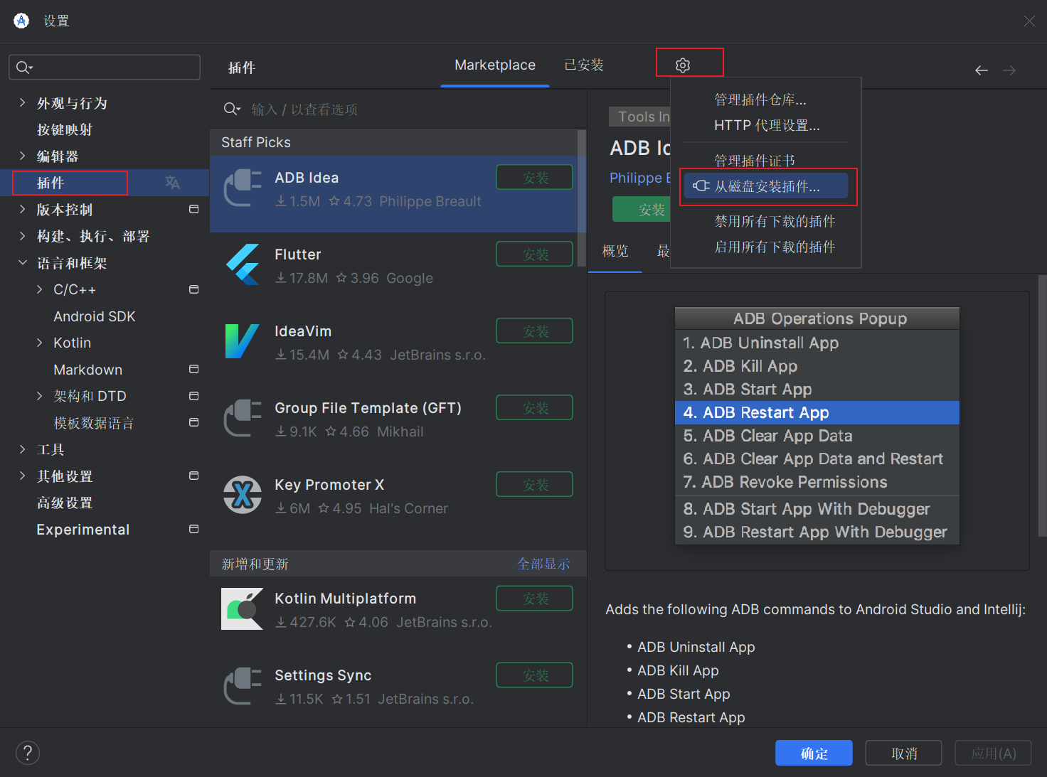The height and width of the screenshot is (777, 1047).
Task: Click translate icon beside 插件 sidebar item
Action: (x=172, y=183)
